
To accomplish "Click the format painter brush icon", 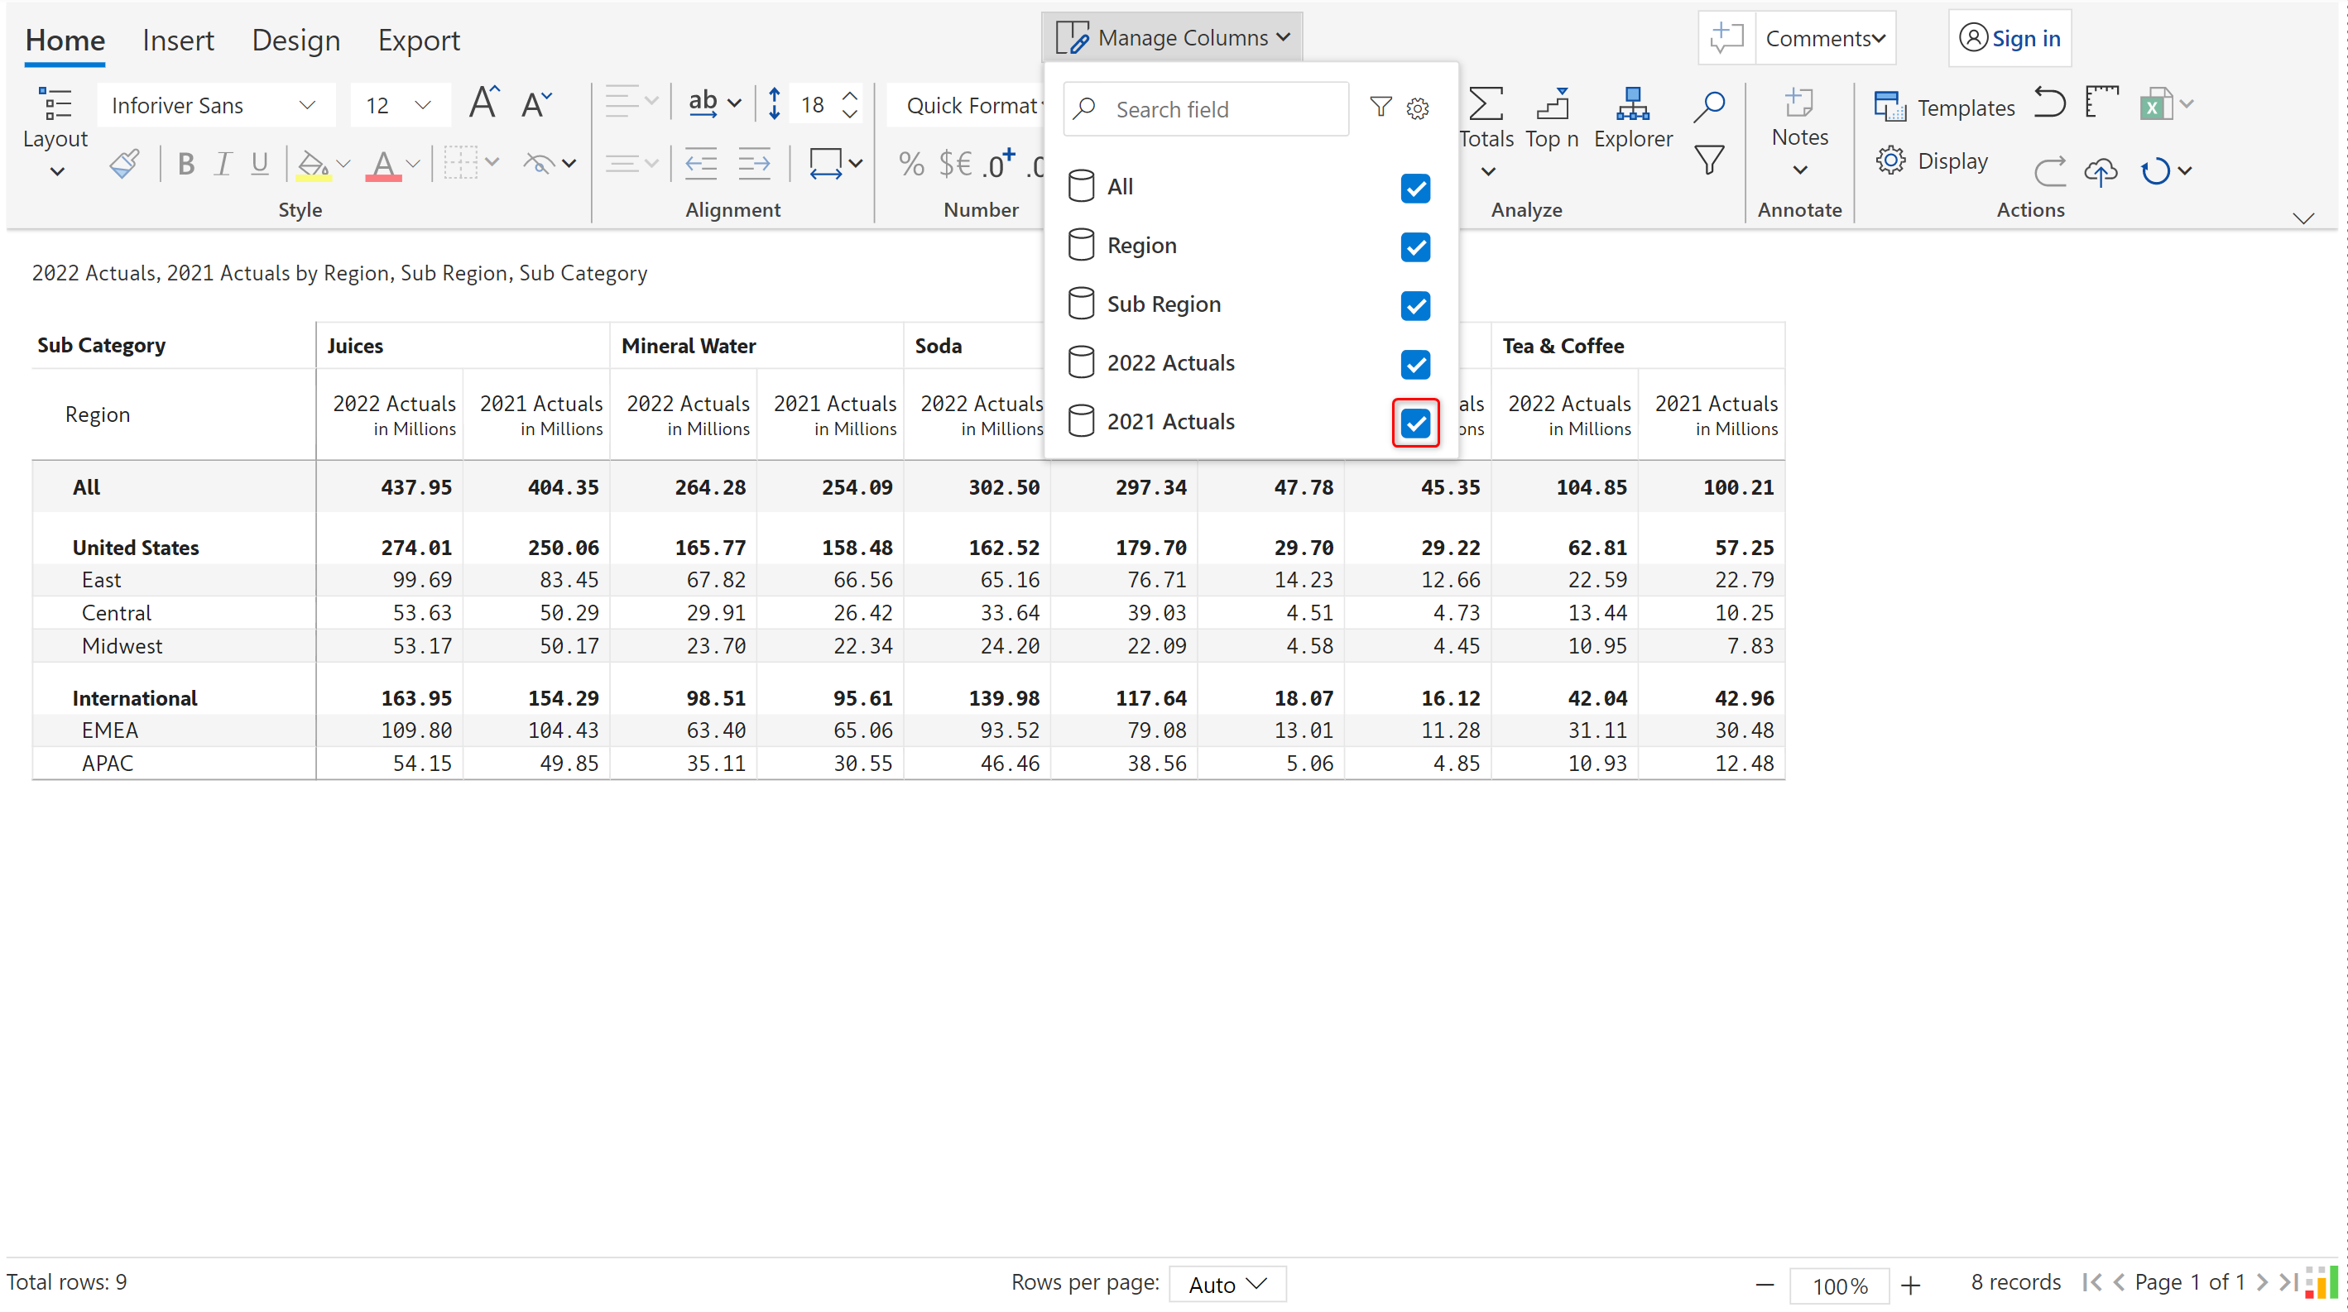I will 125,164.
